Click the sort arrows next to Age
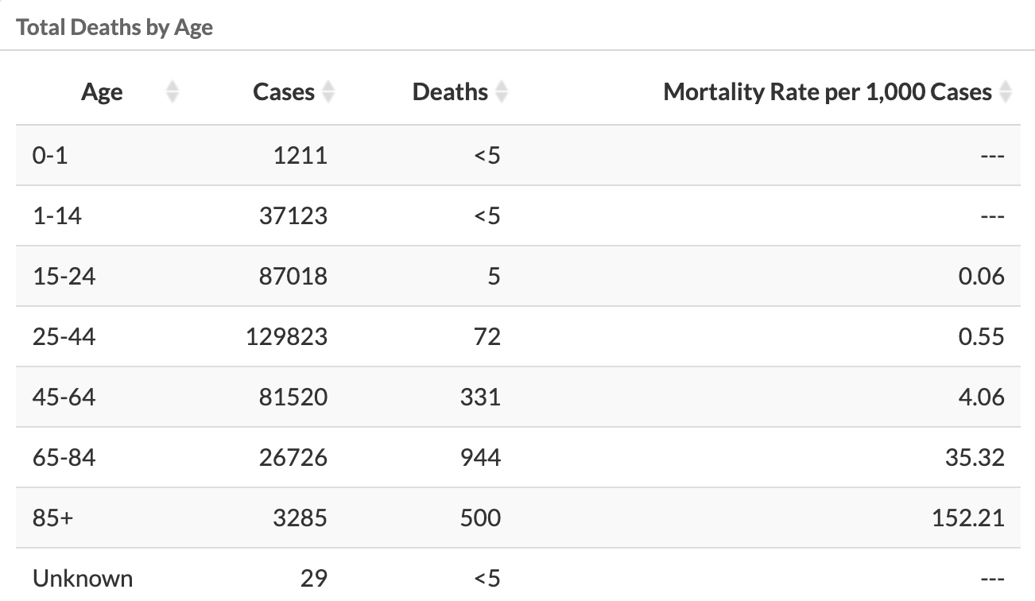The height and width of the screenshot is (601, 1035). point(172,92)
